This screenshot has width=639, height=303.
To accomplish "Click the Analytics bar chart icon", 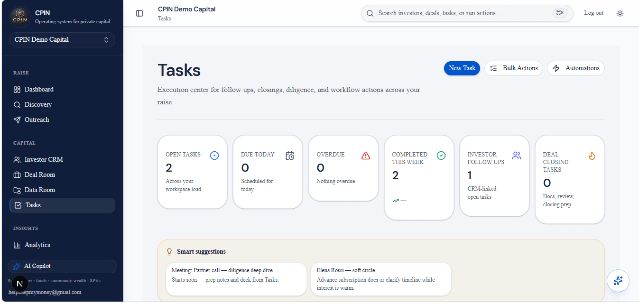I will (17, 245).
